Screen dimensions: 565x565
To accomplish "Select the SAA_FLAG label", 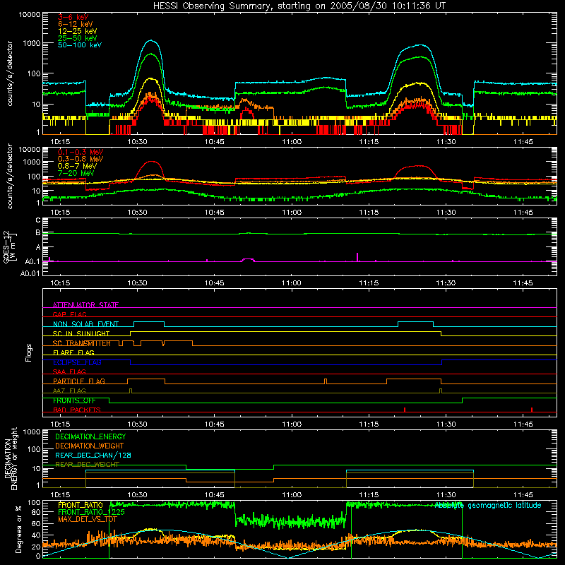I will pos(69,371).
